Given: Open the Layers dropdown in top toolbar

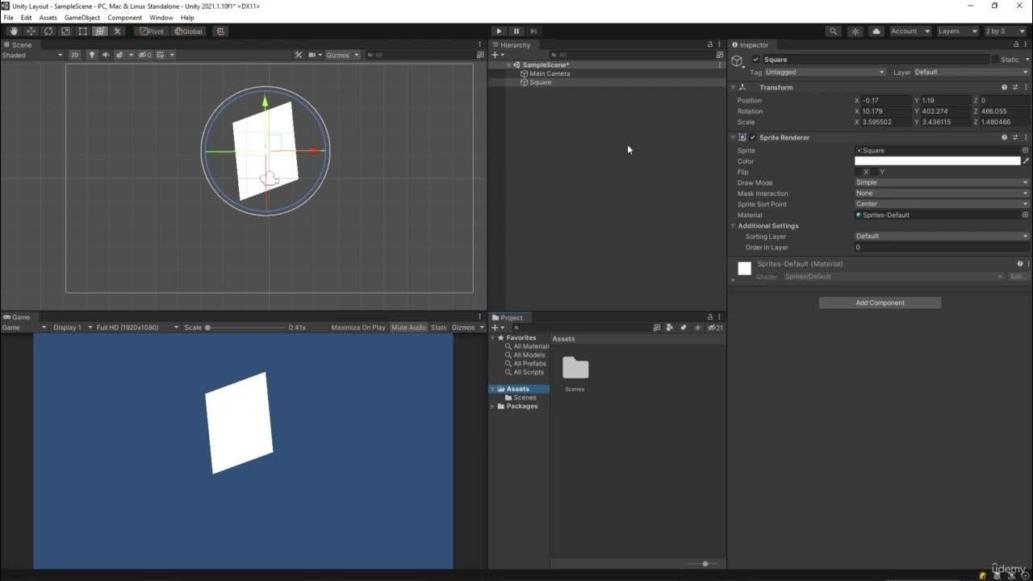Looking at the screenshot, I should pyautogui.click(x=957, y=31).
